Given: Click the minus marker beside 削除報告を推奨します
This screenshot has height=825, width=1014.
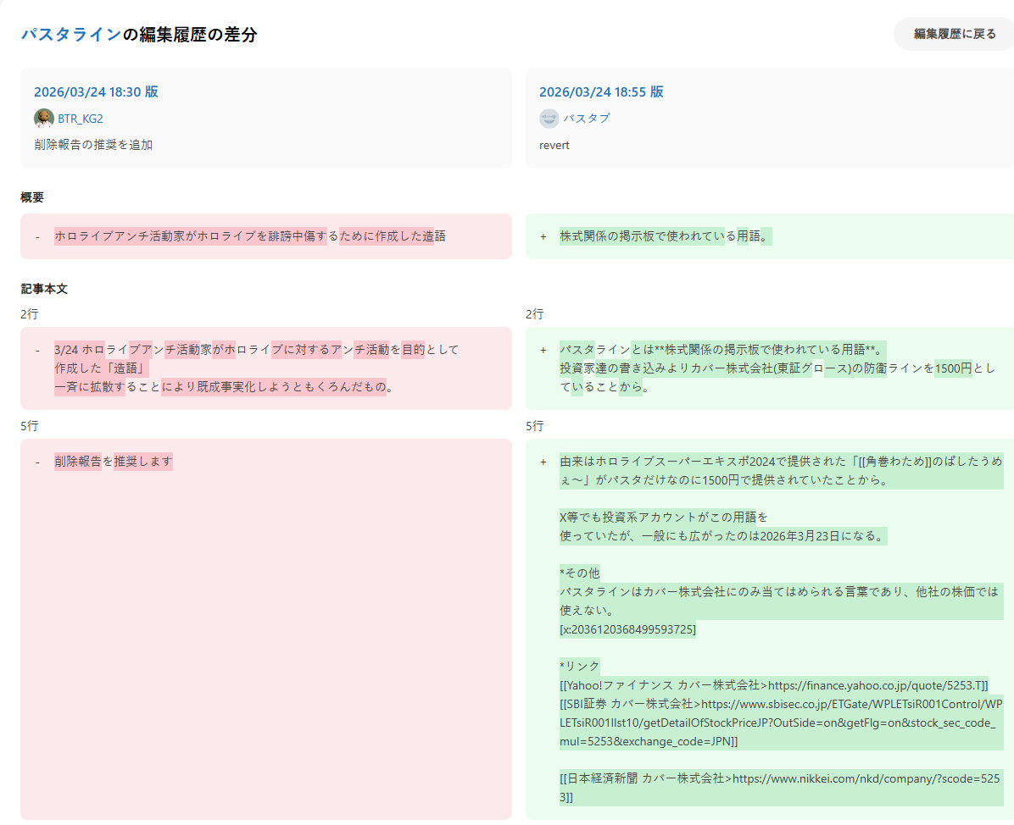Looking at the screenshot, I should click(x=37, y=462).
